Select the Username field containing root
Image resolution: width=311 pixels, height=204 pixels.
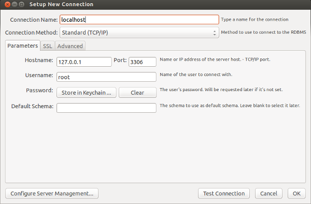[106, 77]
